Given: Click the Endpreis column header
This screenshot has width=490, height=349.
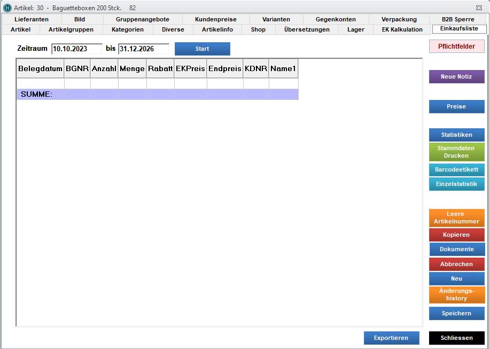Looking at the screenshot, I should click(224, 69).
